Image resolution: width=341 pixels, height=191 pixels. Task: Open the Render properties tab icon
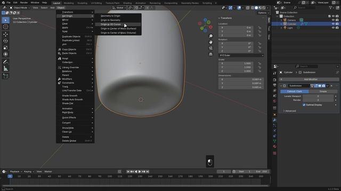(x=275, y=80)
